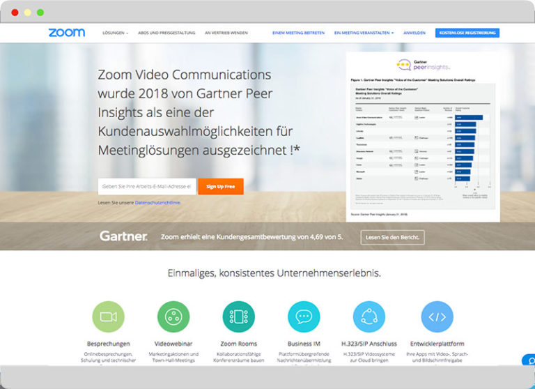Click 'Marketingaktionen und Town-Hall-Meetings' description
This screenshot has width=535, height=389.
(x=173, y=357)
